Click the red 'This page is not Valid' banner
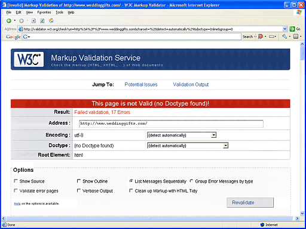The width and height of the screenshot is (306, 229). (x=151, y=104)
